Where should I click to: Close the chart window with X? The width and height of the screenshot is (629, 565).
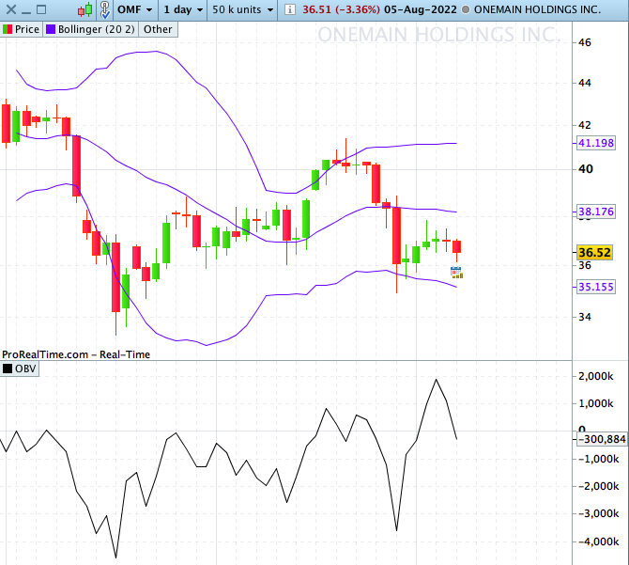pyautogui.click(x=11, y=9)
